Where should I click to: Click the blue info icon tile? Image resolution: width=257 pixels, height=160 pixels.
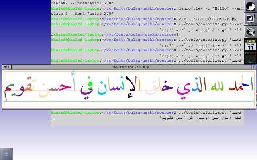6,154
